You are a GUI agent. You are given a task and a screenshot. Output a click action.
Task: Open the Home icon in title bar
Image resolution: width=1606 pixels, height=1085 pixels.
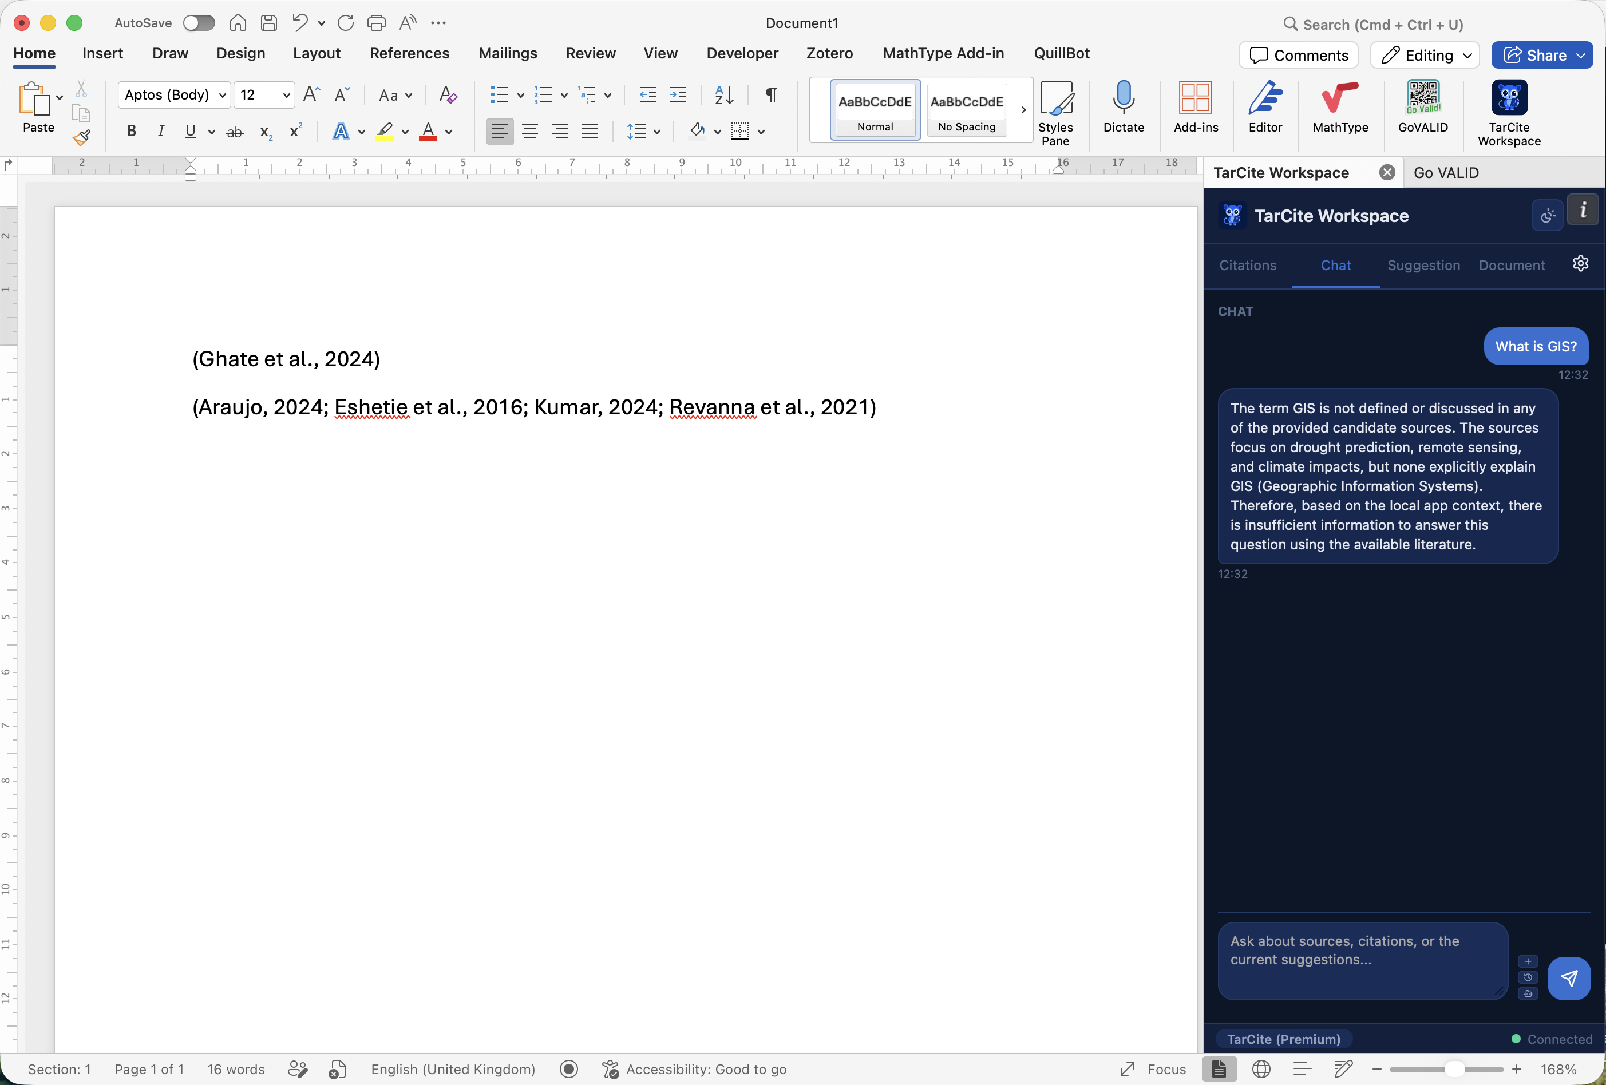coord(238,23)
